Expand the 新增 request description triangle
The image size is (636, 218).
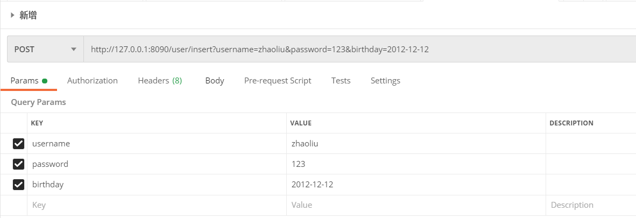pyautogui.click(x=12, y=16)
